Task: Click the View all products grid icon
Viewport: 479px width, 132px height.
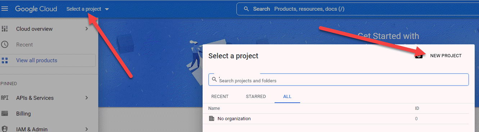Action: click(x=5, y=60)
